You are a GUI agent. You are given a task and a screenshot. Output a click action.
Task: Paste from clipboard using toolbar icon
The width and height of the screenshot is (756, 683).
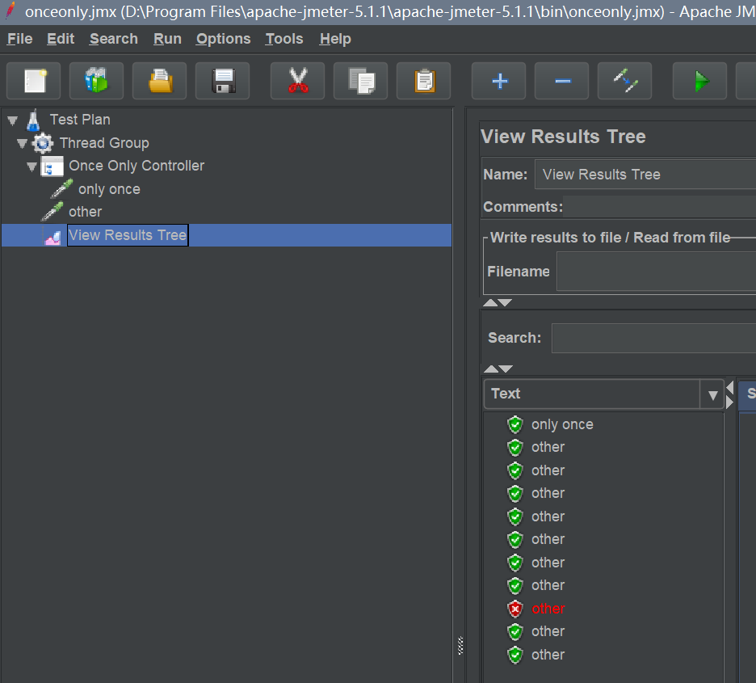click(424, 81)
